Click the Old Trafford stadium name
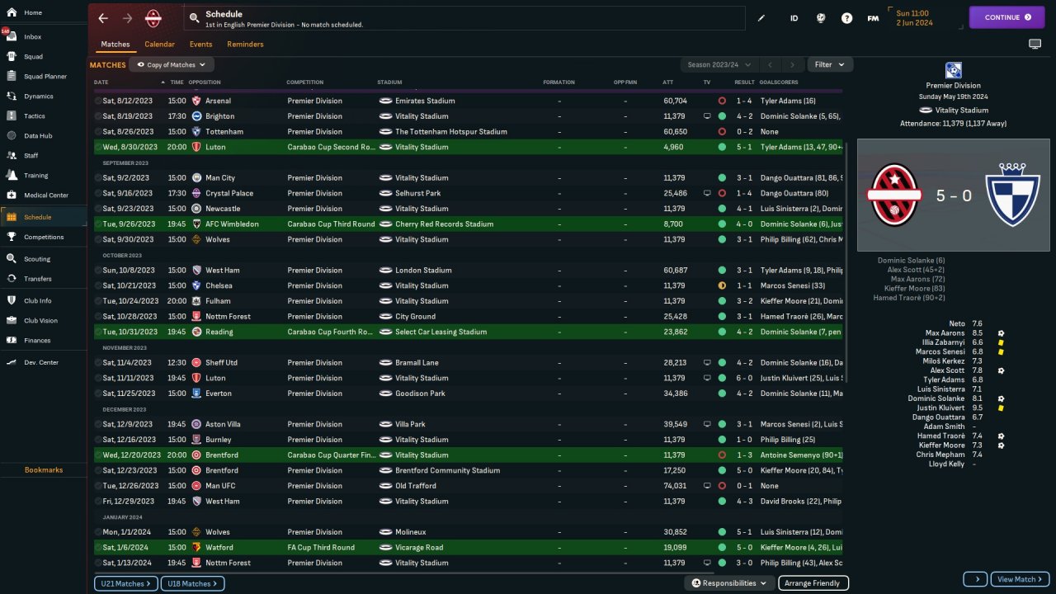Screen dimensions: 1056x594 [417, 486]
